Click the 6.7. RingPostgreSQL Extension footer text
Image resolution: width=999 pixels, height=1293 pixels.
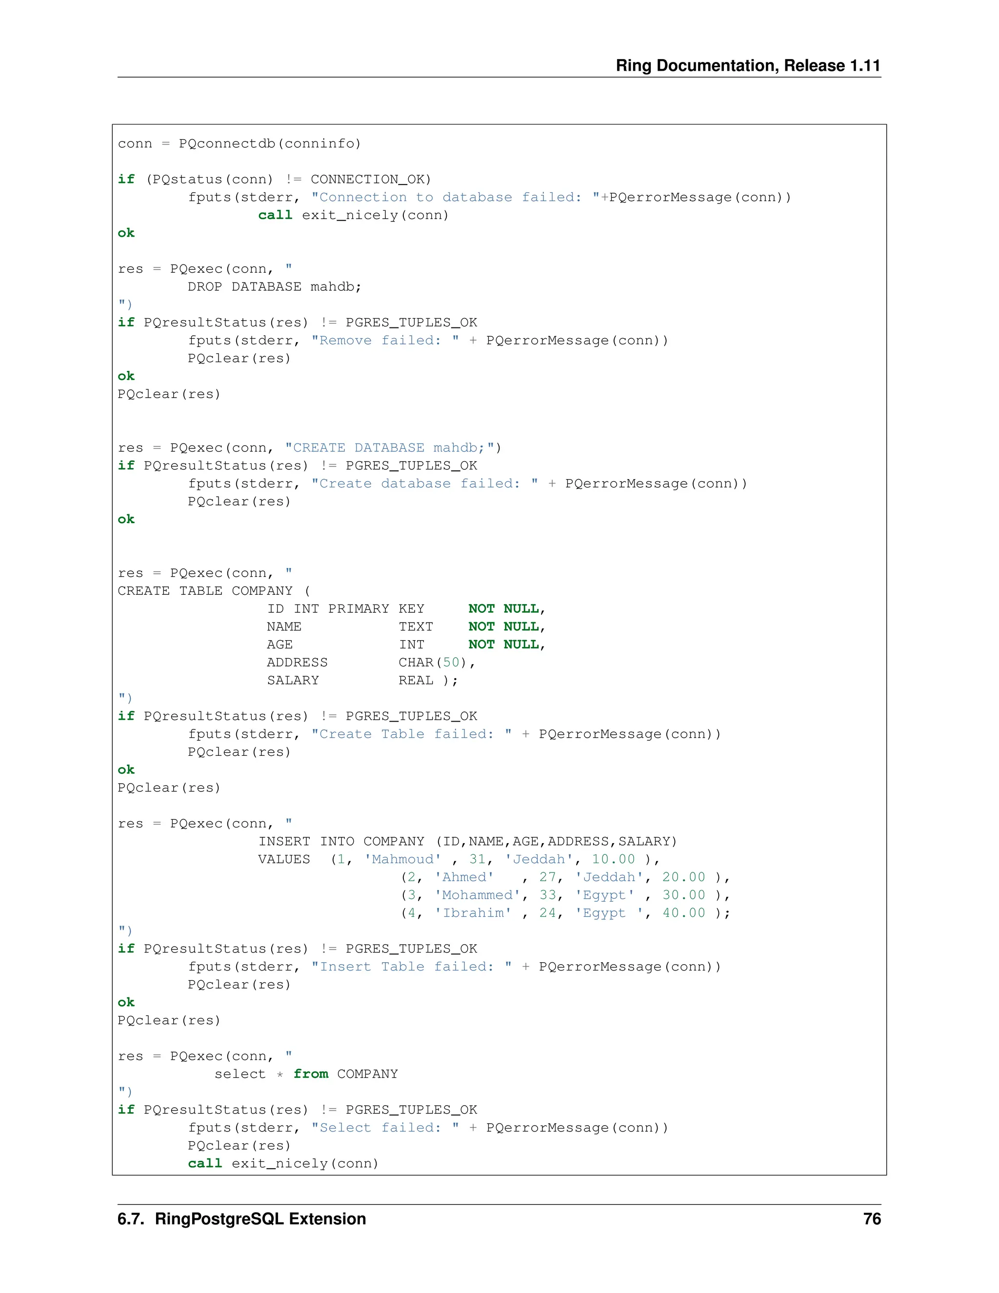pos(241,1219)
